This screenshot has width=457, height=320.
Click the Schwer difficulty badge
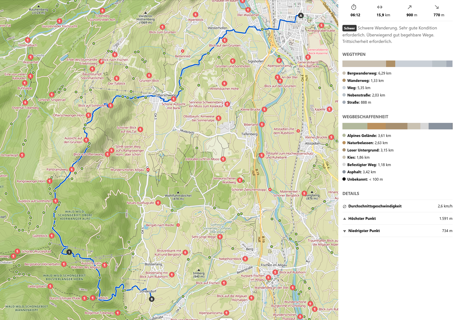[x=349, y=28]
